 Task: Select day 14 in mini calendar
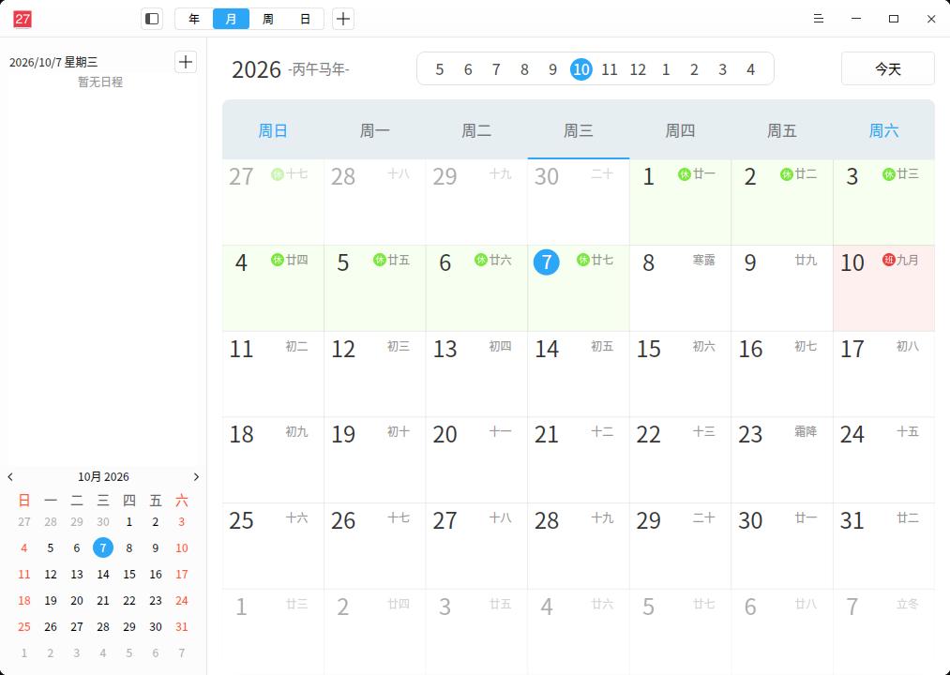point(103,575)
